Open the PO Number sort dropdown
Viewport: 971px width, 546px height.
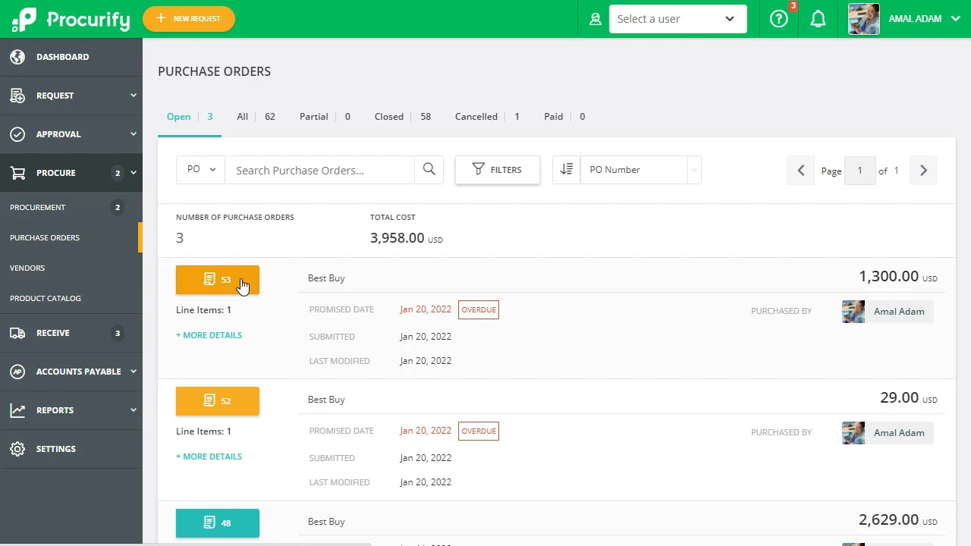(640, 170)
